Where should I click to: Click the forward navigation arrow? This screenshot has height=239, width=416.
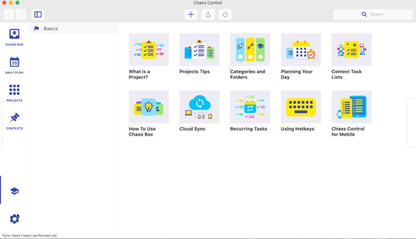pos(21,15)
